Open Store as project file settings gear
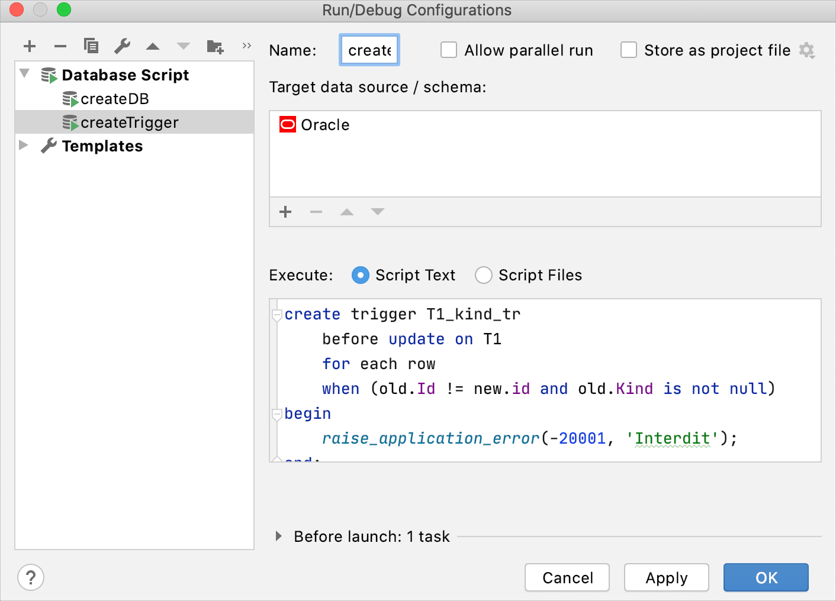 pos(807,50)
